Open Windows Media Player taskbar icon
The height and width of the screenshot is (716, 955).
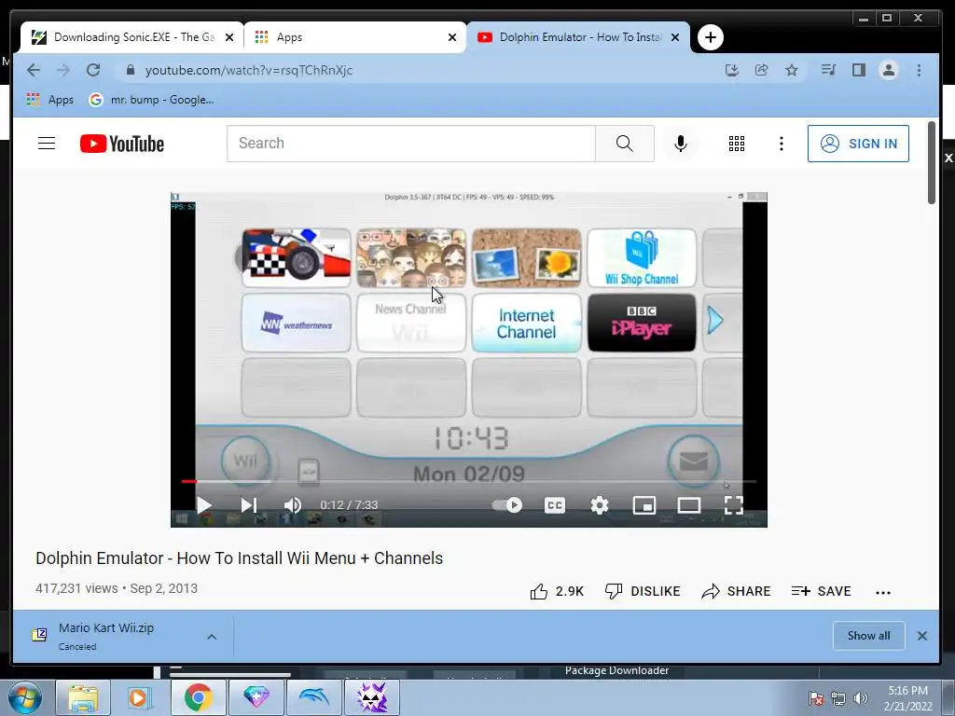[140, 697]
